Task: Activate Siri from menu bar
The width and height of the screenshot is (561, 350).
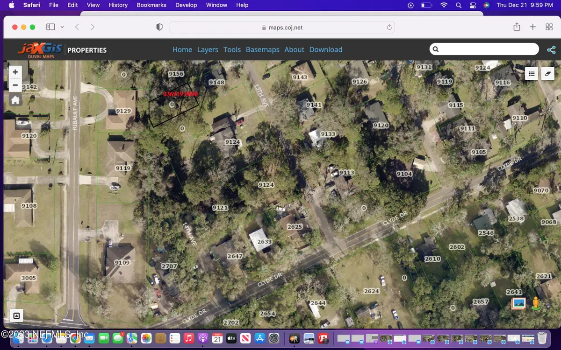Action: point(486,5)
